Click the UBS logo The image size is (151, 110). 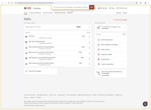tap(28, 8)
